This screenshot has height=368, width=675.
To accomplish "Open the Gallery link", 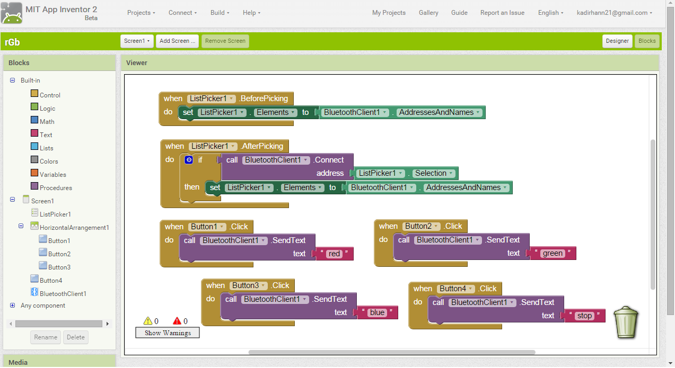I will pyautogui.click(x=428, y=13).
